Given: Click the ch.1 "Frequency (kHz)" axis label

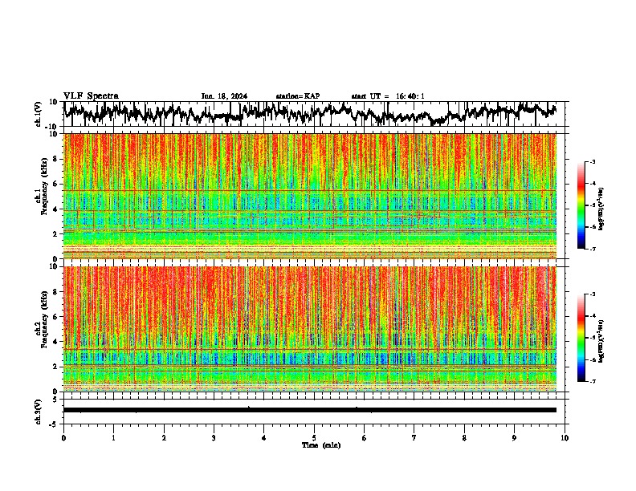Looking at the screenshot, I should [44, 187].
